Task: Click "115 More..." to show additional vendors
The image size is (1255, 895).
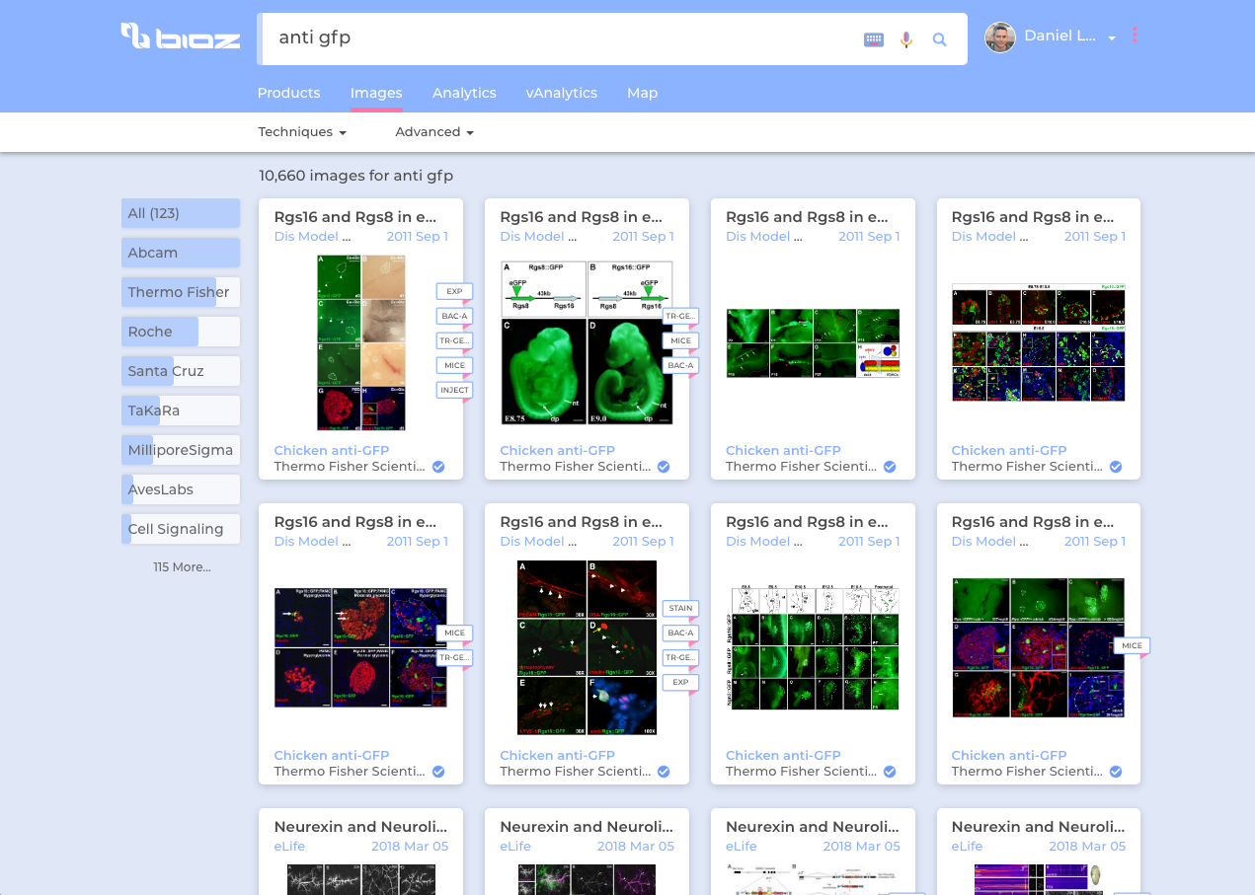Action: (x=182, y=566)
